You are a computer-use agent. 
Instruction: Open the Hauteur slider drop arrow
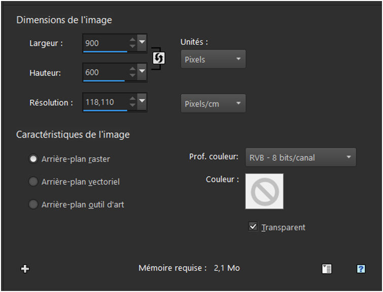tap(142, 71)
